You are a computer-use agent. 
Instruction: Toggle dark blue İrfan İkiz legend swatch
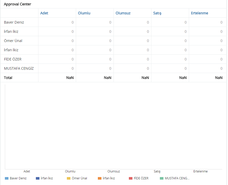(x=38, y=178)
